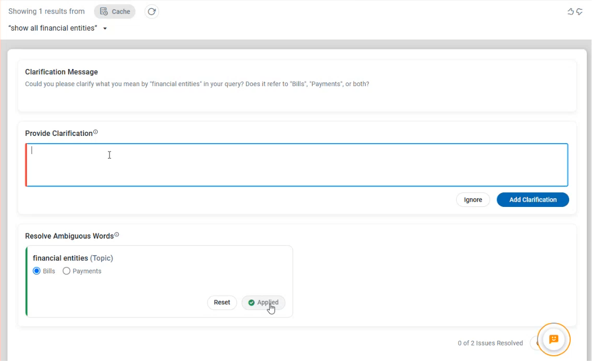Select the Bills radio option

pos(37,271)
